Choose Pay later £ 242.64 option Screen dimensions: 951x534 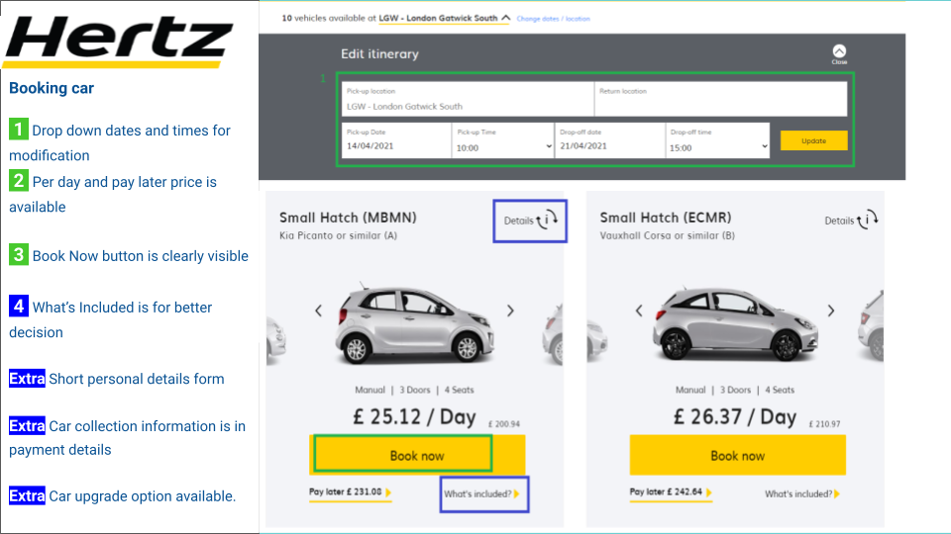click(671, 492)
